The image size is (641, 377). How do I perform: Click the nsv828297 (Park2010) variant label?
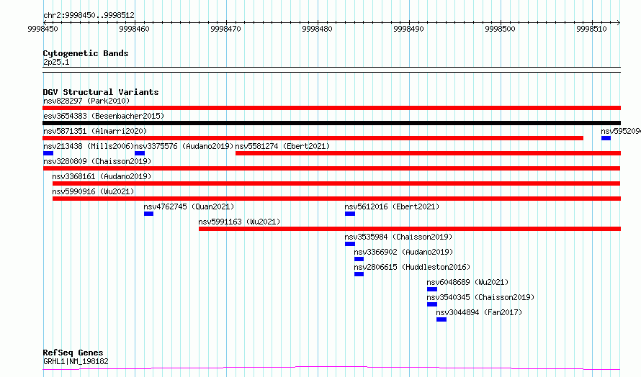pyautogui.click(x=86, y=101)
